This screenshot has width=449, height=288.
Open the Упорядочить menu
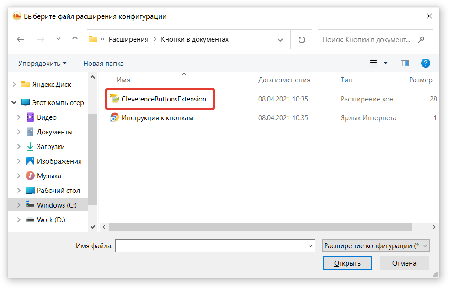pos(42,64)
